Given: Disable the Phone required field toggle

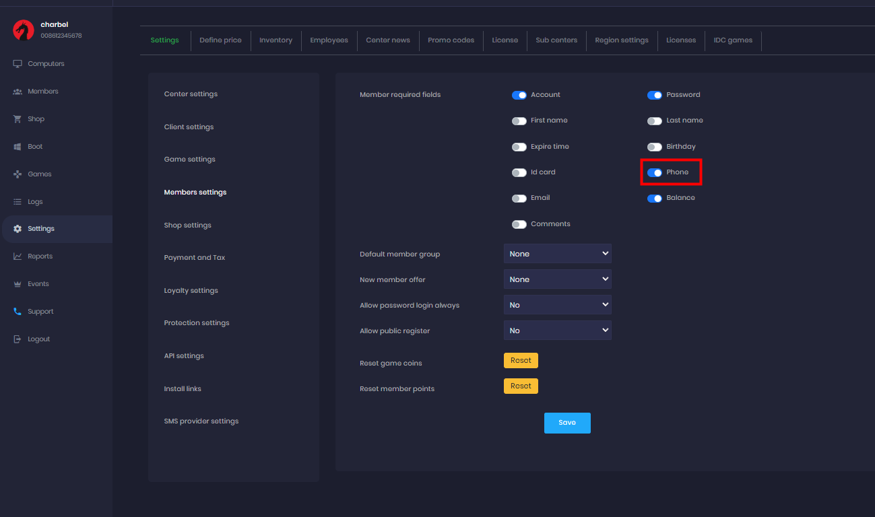Looking at the screenshot, I should [x=654, y=172].
